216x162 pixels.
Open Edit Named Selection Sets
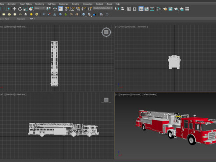(90, 9)
